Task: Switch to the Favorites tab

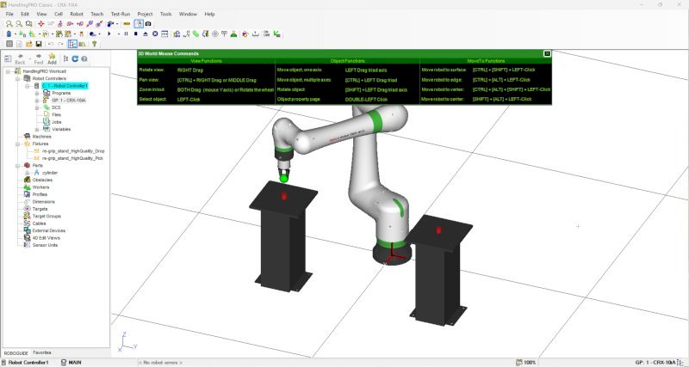Action: coord(42,352)
